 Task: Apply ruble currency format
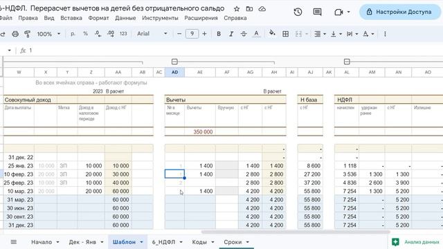coord(73,34)
